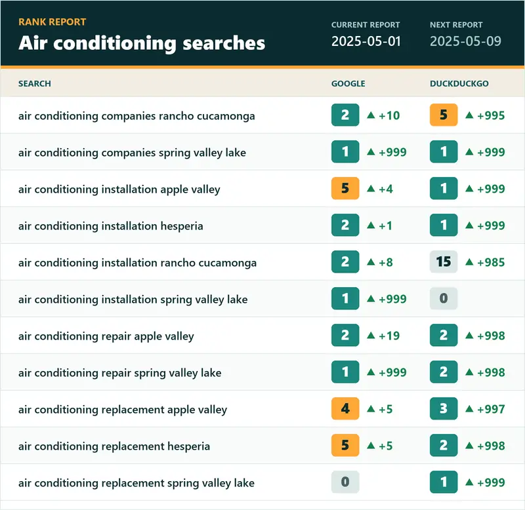Click Google change +10 for companies rancho cucamonga
Screen dimensions: 525x510
click(x=383, y=116)
